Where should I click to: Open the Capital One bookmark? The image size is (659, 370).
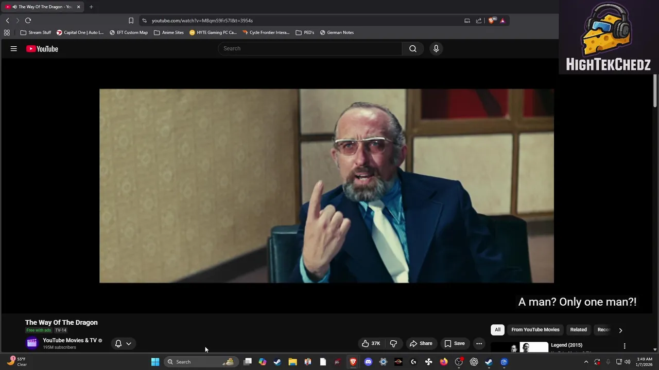click(80, 32)
